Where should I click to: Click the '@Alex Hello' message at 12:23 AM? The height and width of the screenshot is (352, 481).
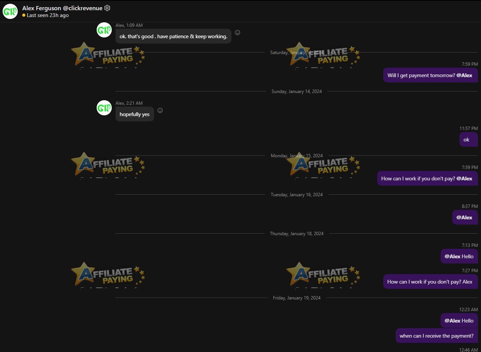click(459, 321)
